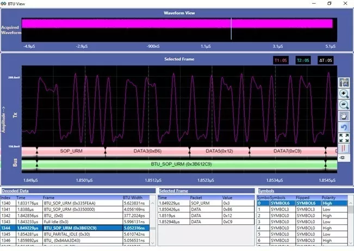
Task: Select the hand pan tool
Action: pos(344,115)
